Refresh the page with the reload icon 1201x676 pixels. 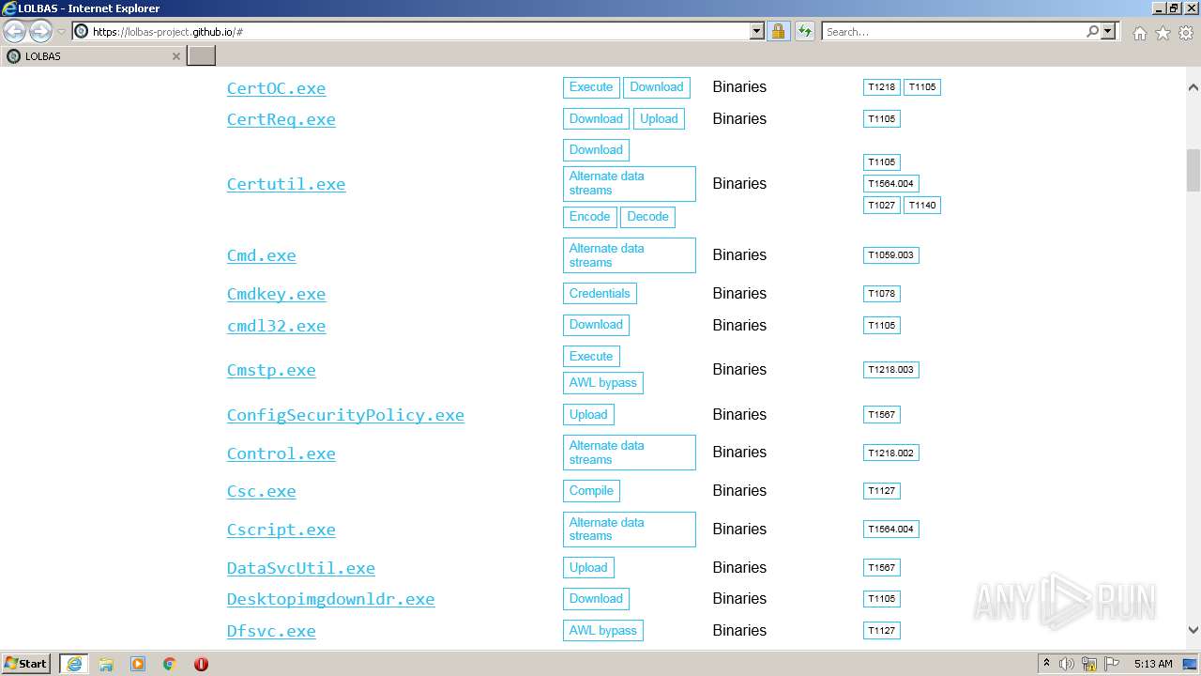pos(804,31)
